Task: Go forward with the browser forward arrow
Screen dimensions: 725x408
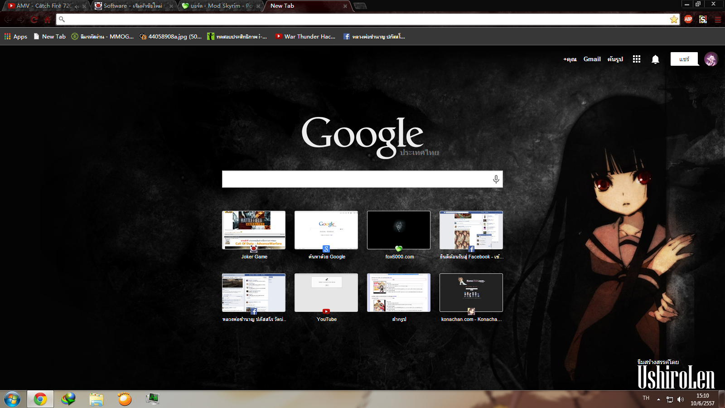Action: click(x=21, y=19)
